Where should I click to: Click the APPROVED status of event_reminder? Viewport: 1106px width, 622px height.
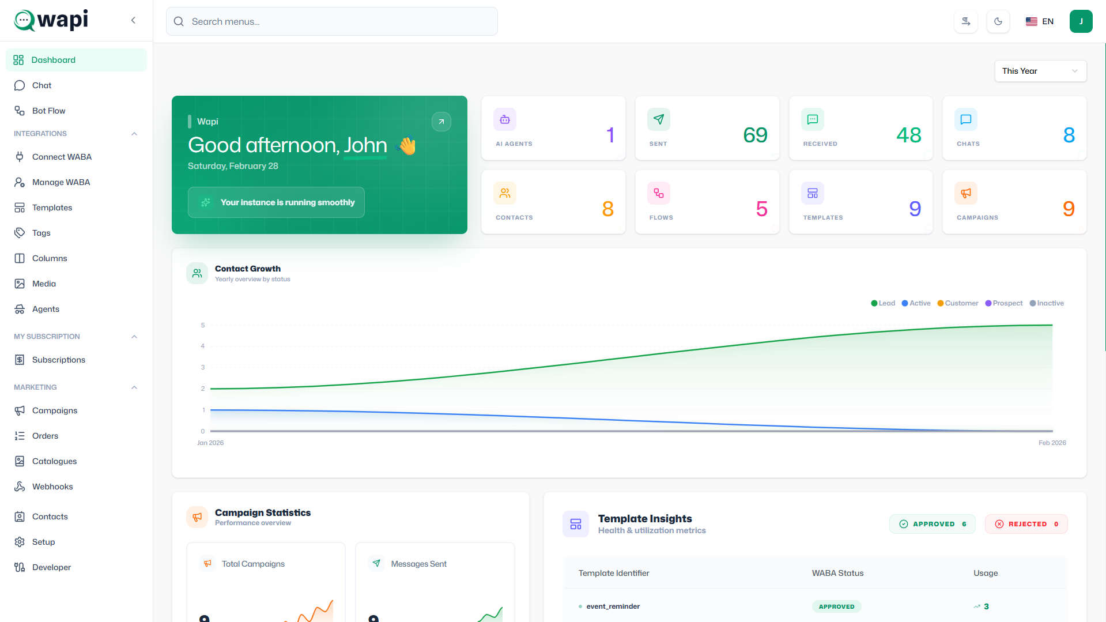837,606
